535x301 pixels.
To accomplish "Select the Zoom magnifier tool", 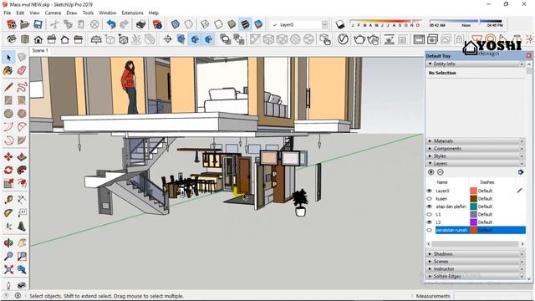I will pyautogui.click(x=8, y=257).
